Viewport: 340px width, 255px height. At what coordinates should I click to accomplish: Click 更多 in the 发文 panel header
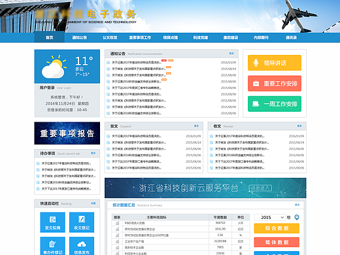click(x=196, y=126)
